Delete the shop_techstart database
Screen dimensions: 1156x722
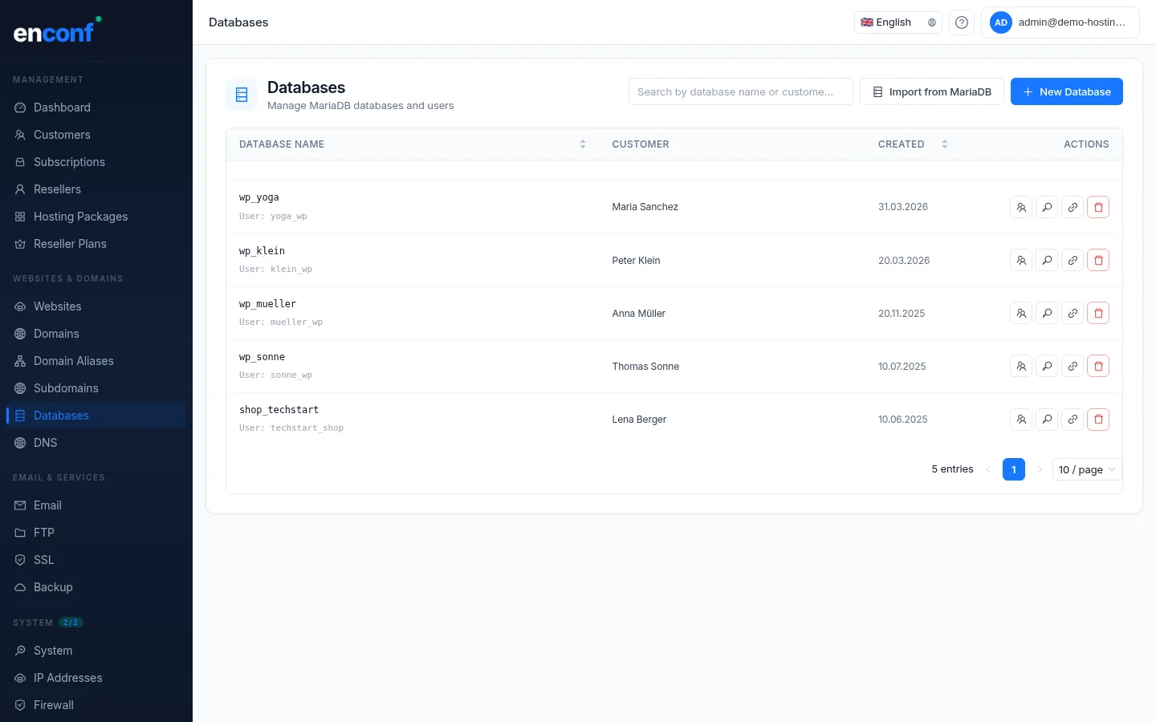[x=1098, y=419]
